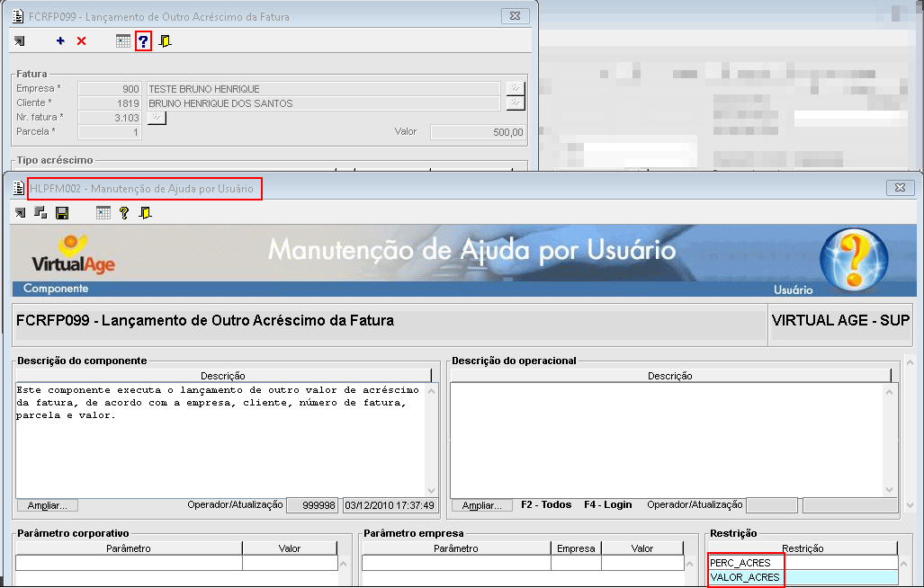Viewport: 924px width, 588px height.
Task: Click the Descrição header of component description
Action: 223,376
